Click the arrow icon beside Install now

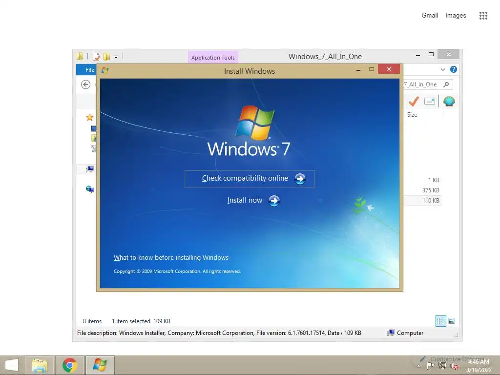[x=274, y=201]
